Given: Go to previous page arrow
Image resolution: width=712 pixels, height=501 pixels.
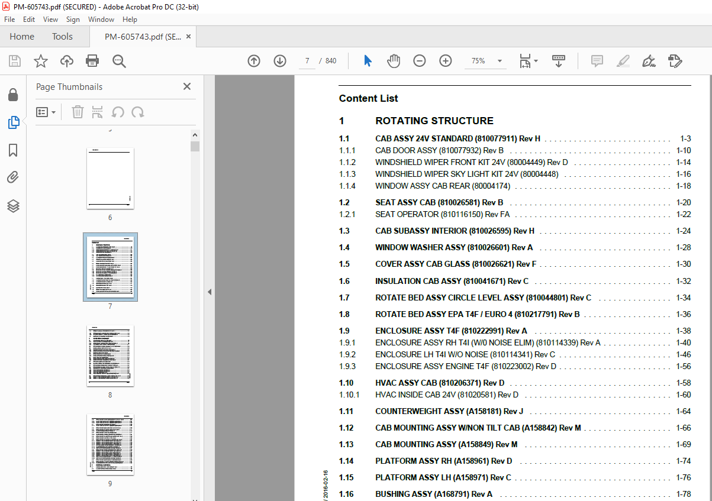Looking at the screenshot, I should click(x=254, y=61).
